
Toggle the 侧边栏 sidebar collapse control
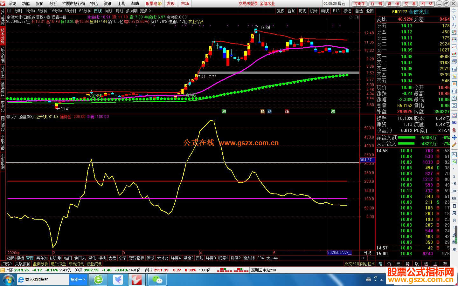click(x=367, y=264)
